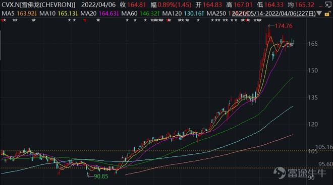Click the 105.16 dashed-line price label

pos(324,147)
